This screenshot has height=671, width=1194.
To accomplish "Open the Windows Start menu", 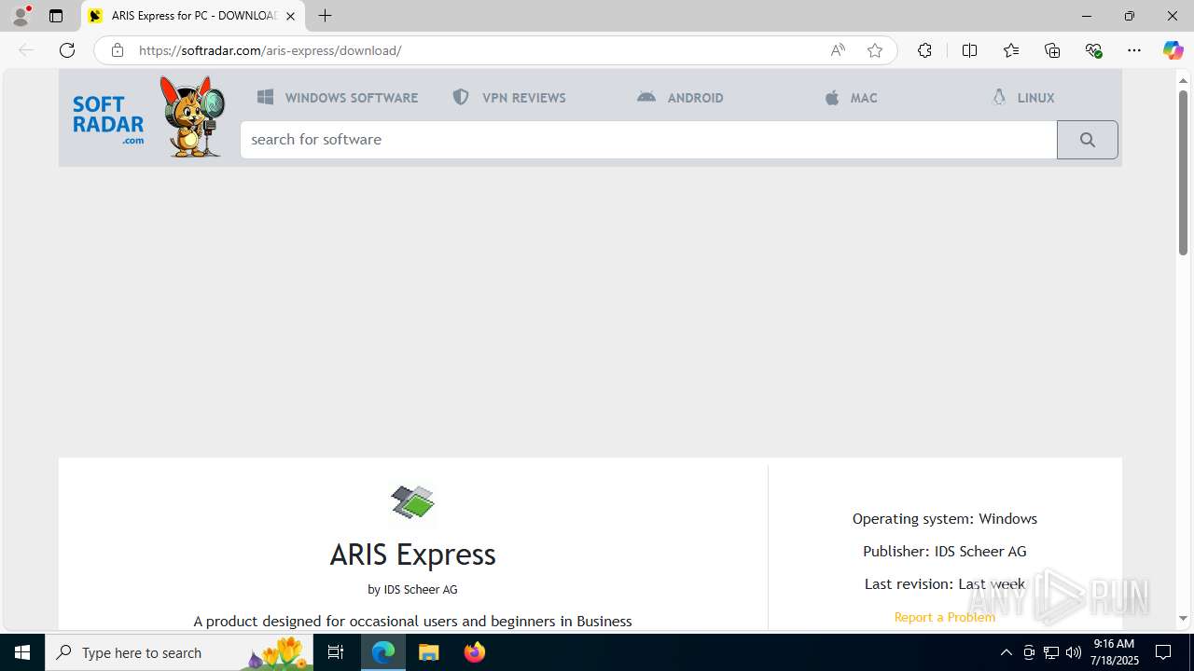I will pyautogui.click(x=22, y=652).
